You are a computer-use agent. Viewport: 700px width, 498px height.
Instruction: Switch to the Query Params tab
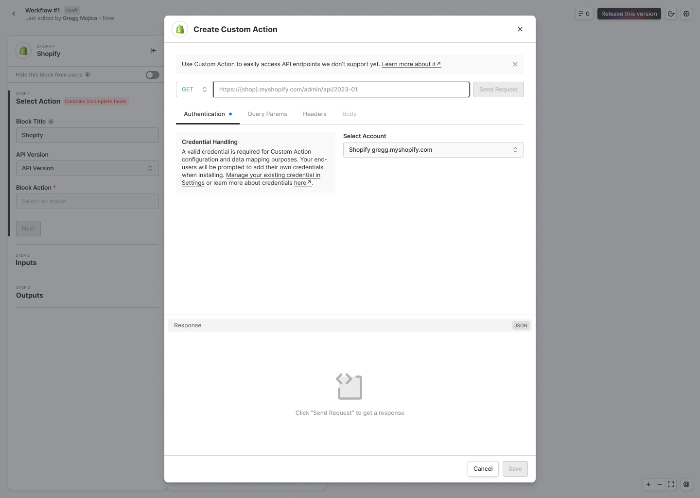tap(267, 114)
